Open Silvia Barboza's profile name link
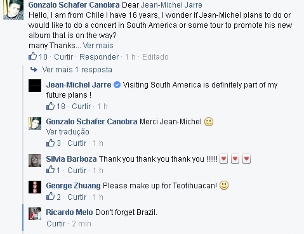 (x=71, y=159)
